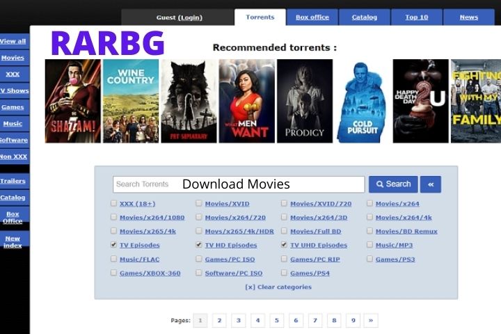Click the Clear categories link
This screenshot has height=334, width=501.
click(278, 287)
